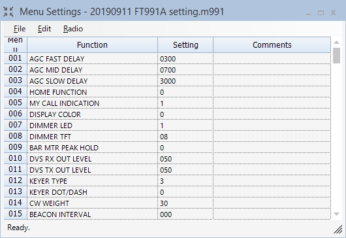This screenshot has width=346, height=238.
Task: Click the scrollbar down arrow
Action: [336, 214]
